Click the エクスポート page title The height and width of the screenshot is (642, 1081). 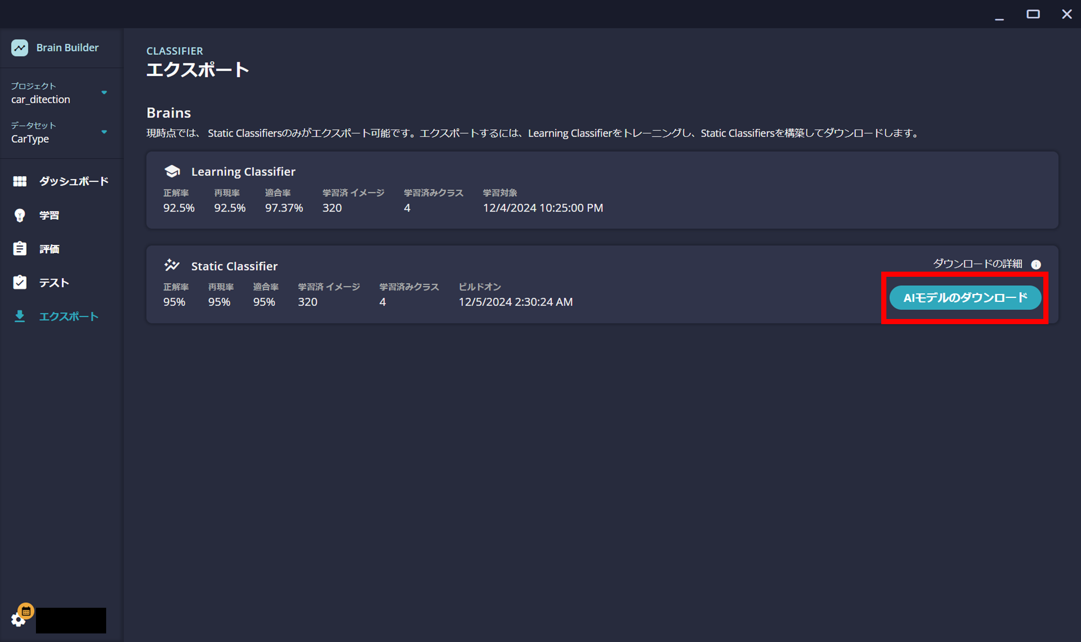[x=197, y=70]
